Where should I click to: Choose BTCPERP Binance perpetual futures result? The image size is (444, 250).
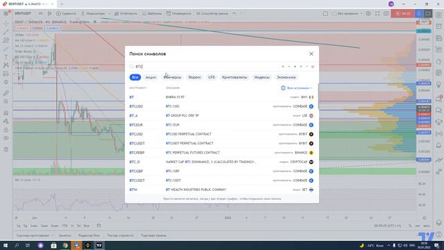coord(222,153)
